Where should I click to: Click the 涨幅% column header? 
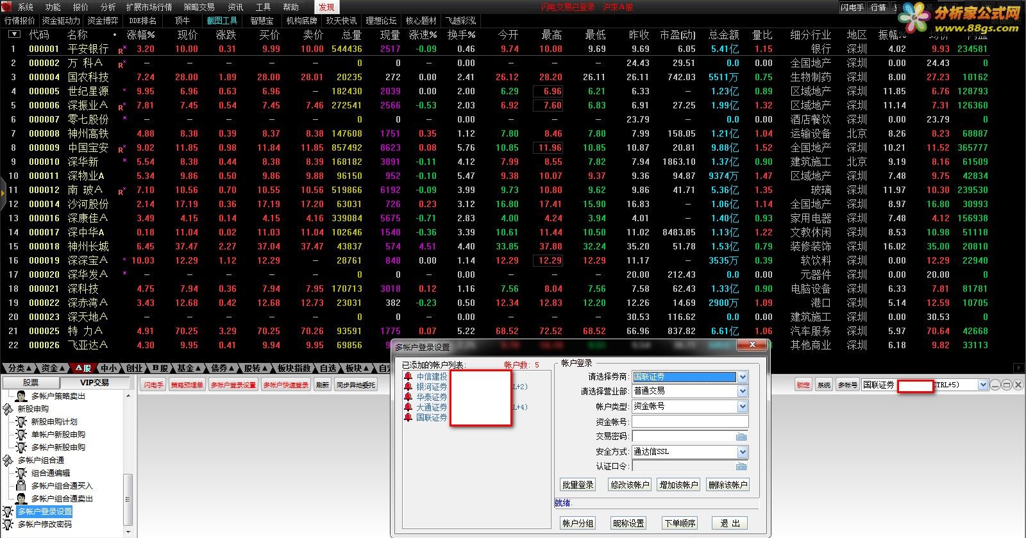click(141, 35)
